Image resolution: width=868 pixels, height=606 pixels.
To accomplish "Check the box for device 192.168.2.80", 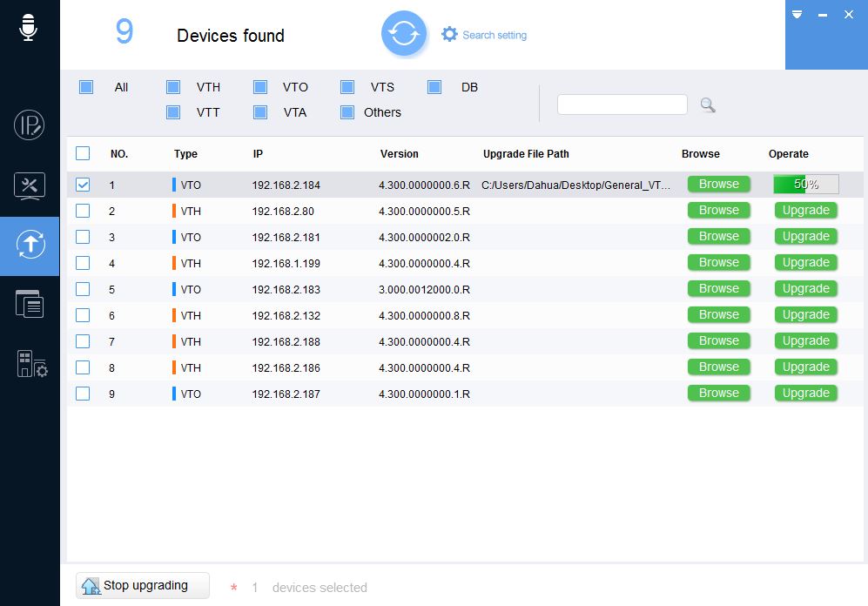I will point(83,211).
